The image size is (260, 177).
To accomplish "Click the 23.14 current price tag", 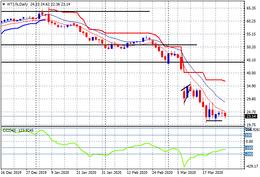I will [x=251, y=116].
